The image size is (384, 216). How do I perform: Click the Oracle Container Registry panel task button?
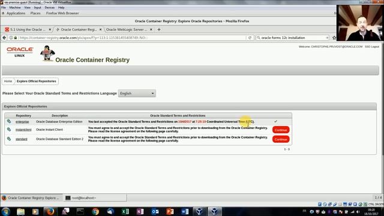pyautogui.click(x=31, y=198)
